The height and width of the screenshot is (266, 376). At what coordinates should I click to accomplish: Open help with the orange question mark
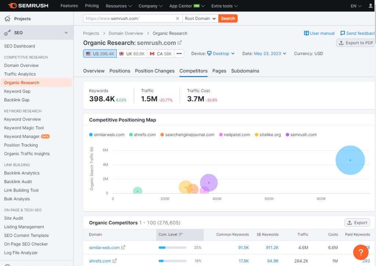pyautogui.click(x=361, y=252)
